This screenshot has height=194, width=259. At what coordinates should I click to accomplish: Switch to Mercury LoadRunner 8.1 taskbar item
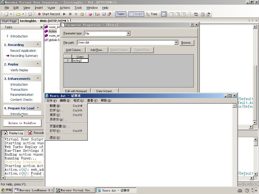(x=34, y=190)
